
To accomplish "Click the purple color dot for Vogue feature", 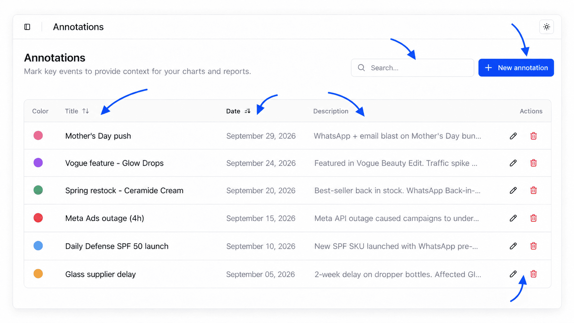I will (38, 163).
